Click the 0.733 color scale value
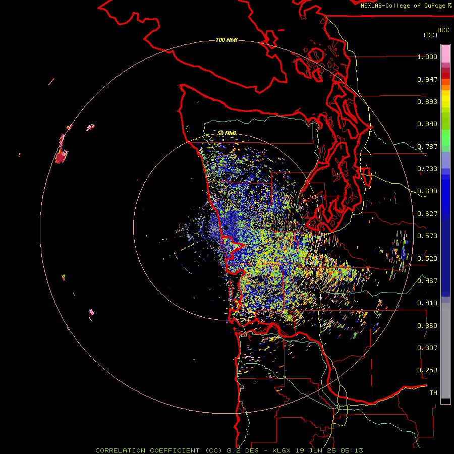This screenshot has height=454, width=454. (427, 169)
